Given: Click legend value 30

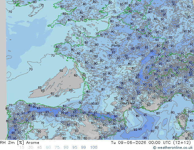Looking at the screenshot, I should pos(31,148).
